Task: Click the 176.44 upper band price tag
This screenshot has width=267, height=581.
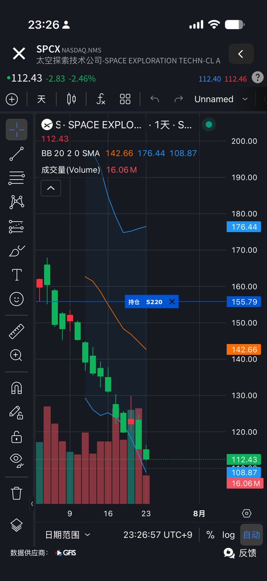Action: pos(244,227)
